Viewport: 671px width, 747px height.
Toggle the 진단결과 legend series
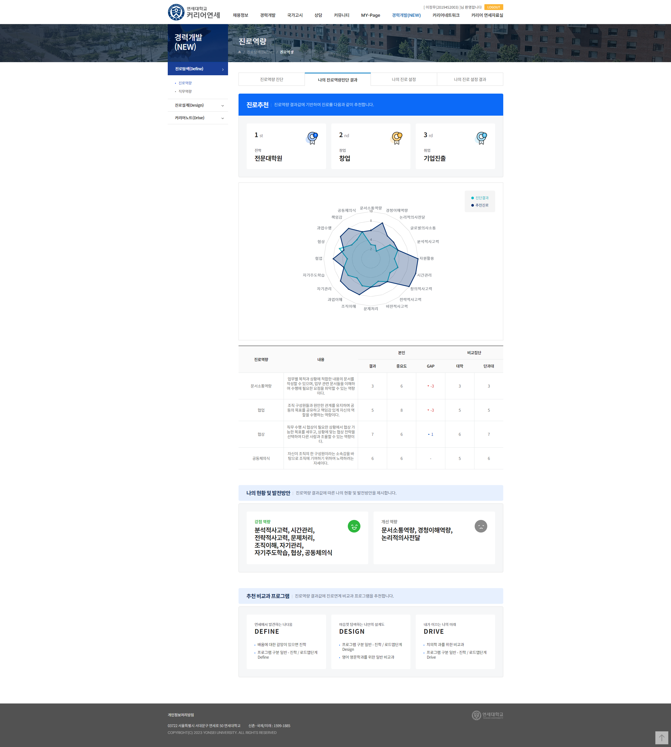tap(480, 198)
